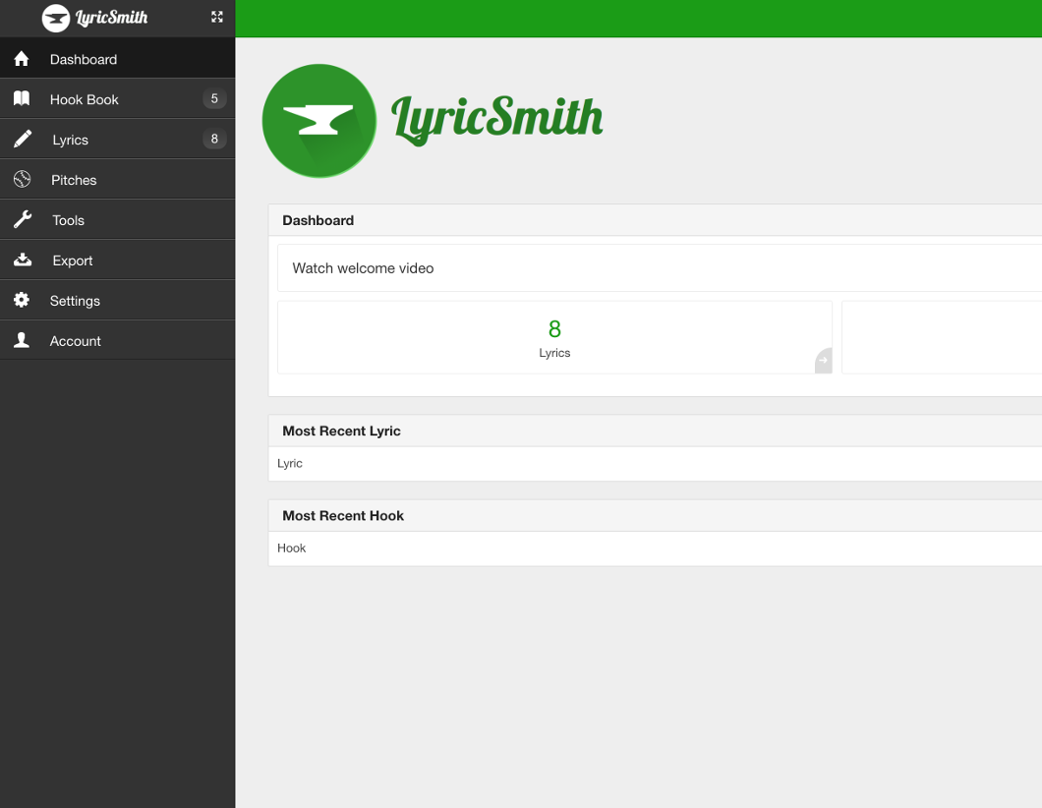This screenshot has width=1042, height=808.
Task: Click the Settings gear icon
Action: click(x=22, y=300)
